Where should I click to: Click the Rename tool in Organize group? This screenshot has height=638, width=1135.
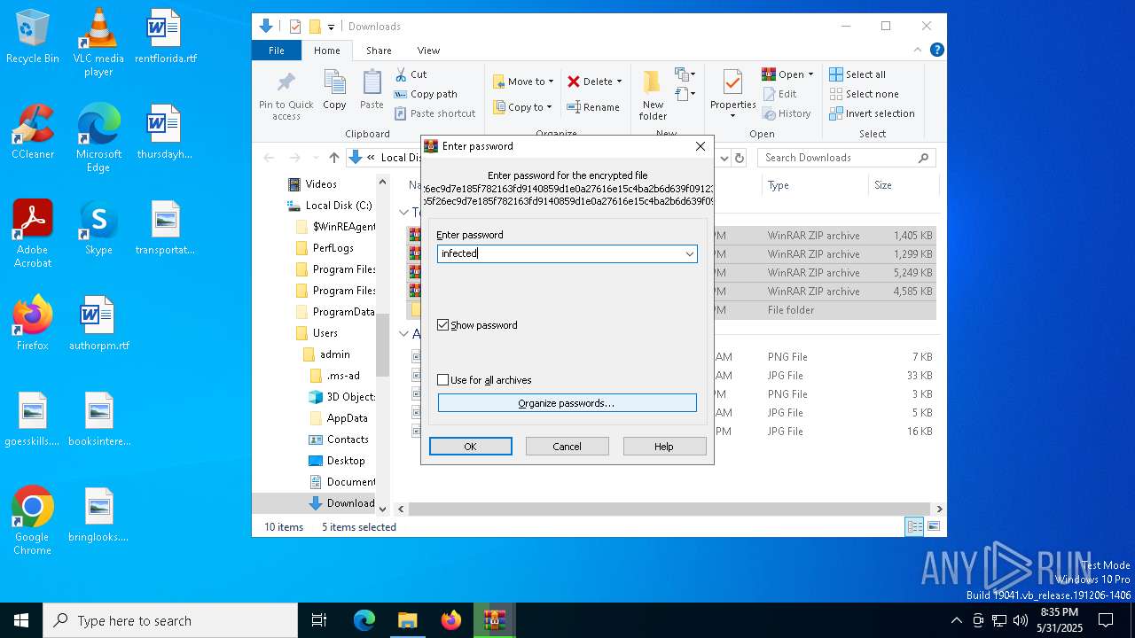(593, 107)
